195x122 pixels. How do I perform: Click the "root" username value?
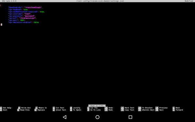(x=27, y=14)
